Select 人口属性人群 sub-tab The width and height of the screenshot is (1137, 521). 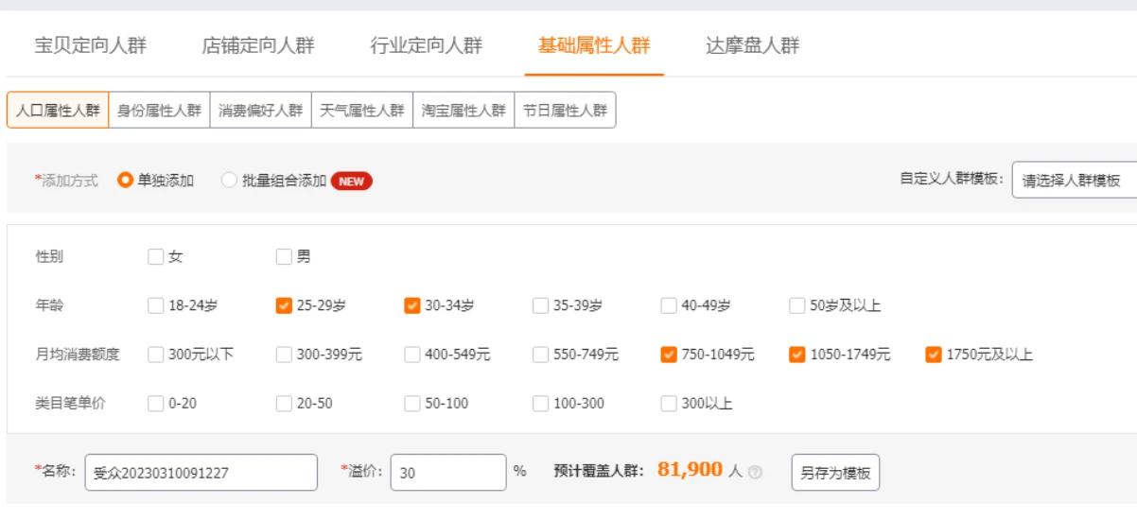[58, 109]
